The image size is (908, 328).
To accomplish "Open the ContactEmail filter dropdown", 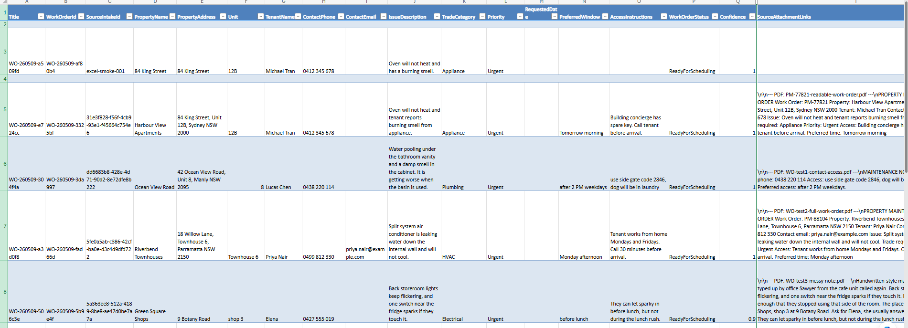I will (x=383, y=16).
